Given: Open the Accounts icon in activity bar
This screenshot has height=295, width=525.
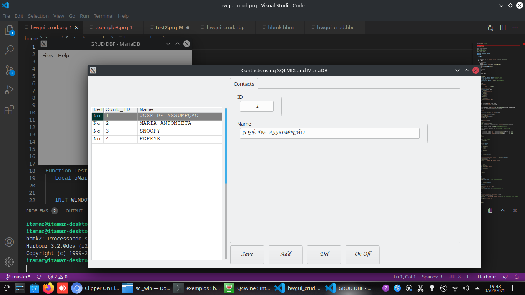Looking at the screenshot, I should (x=9, y=242).
